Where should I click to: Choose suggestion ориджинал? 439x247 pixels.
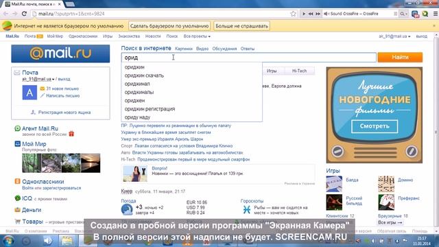[x=192, y=84]
